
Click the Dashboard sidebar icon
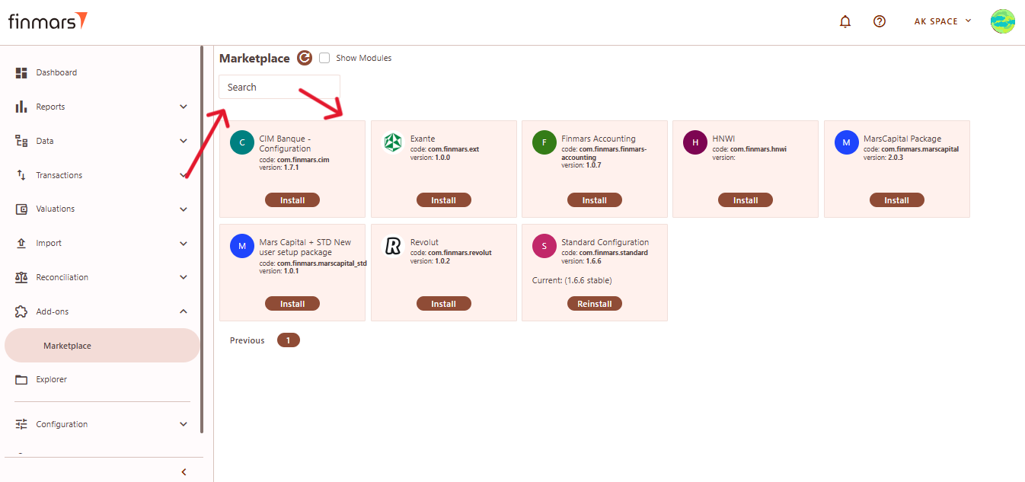21,72
